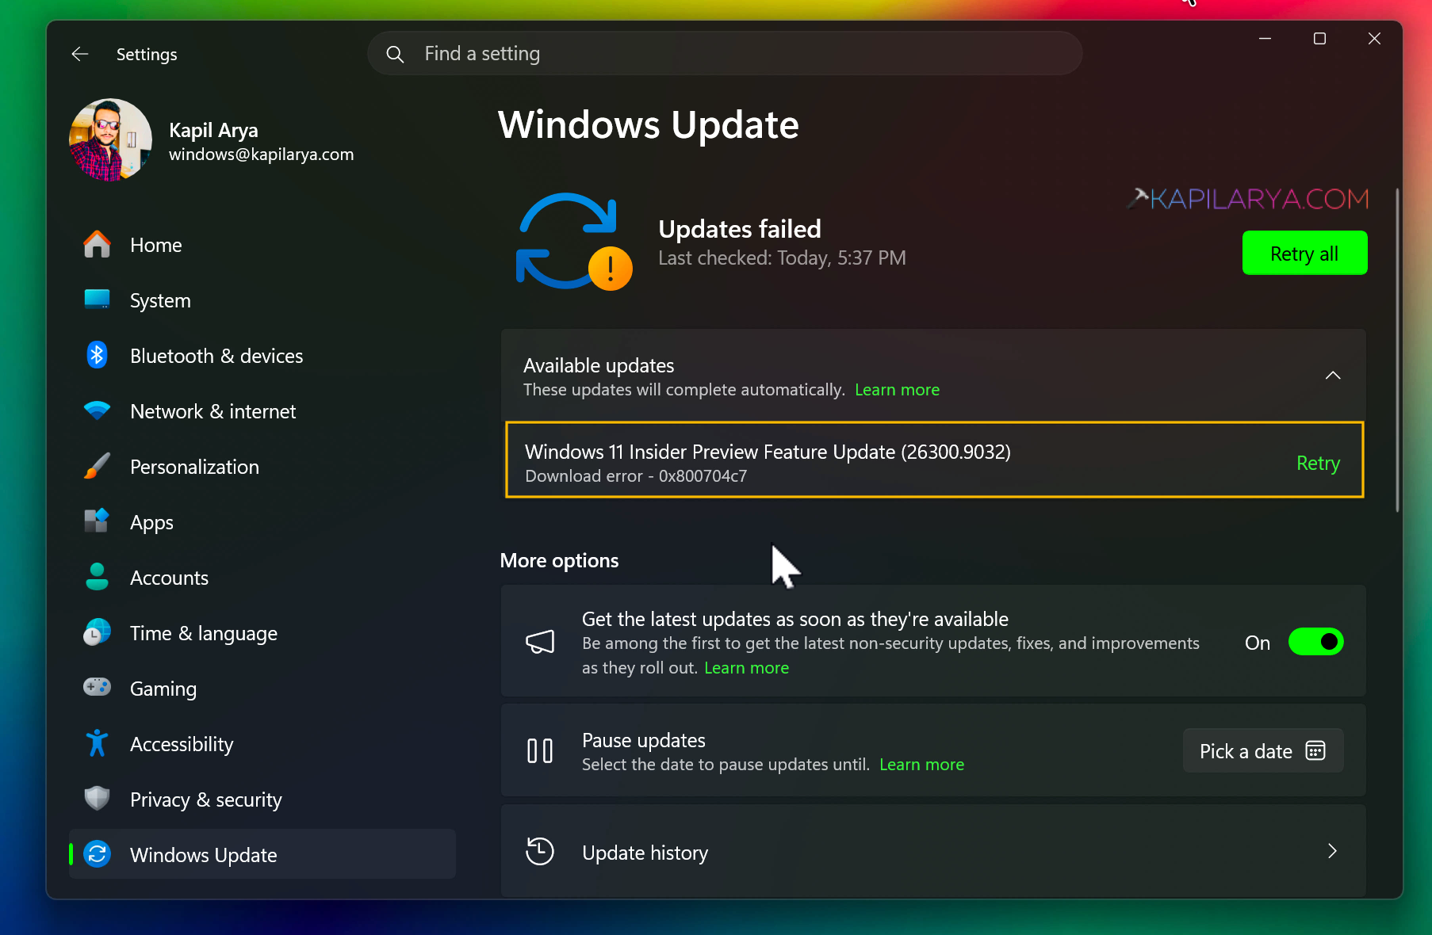The height and width of the screenshot is (935, 1432).
Task: Open Update history via chevron arrow
Action: point(1332,851)
